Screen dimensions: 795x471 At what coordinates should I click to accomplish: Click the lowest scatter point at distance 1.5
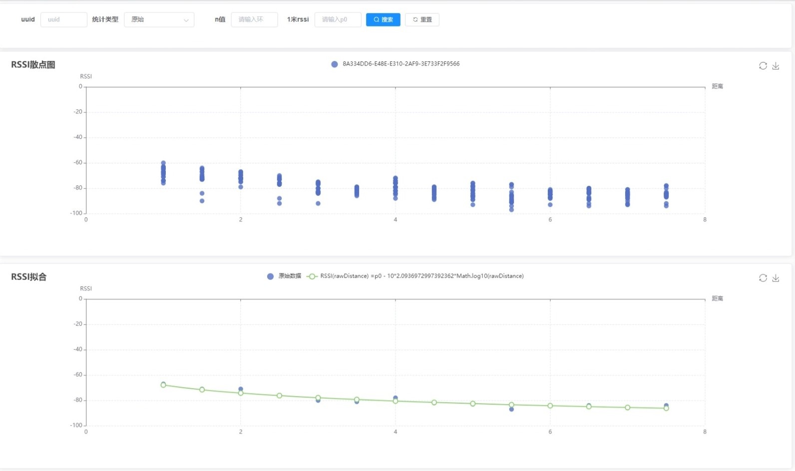click(202, 201)
